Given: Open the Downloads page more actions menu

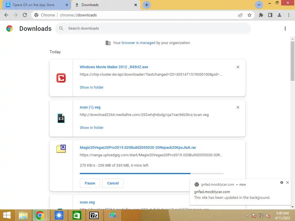Looking at the screenshot, I should pyautogui.click(x=285, y=28).
